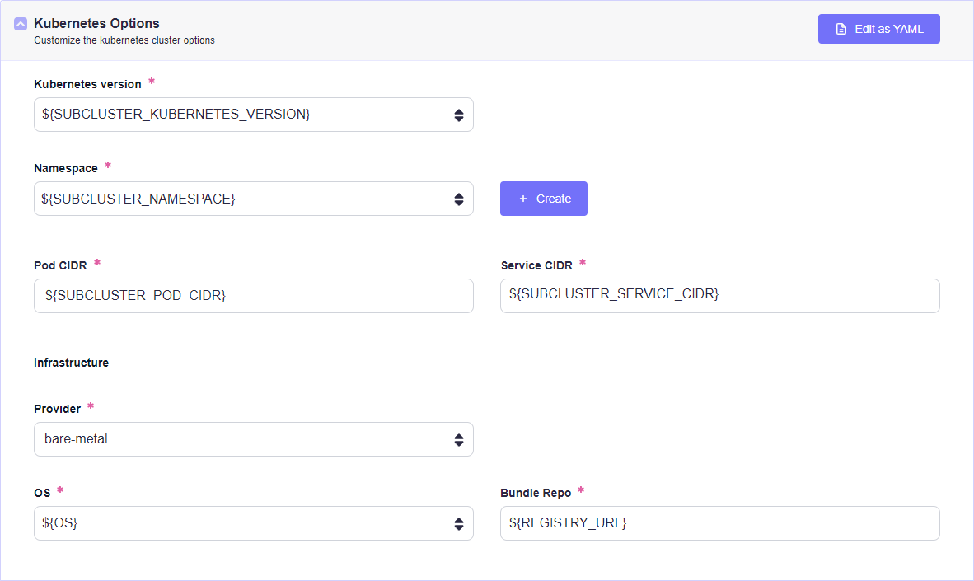974x581 pixels.
Task: Open dropdown showing ${SUBCLUSTER_NAMESPACE} text
Action: (138, 199)
